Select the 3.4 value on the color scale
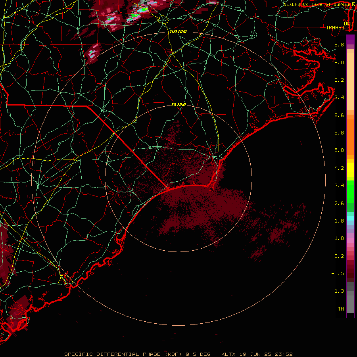 [339, 186]
